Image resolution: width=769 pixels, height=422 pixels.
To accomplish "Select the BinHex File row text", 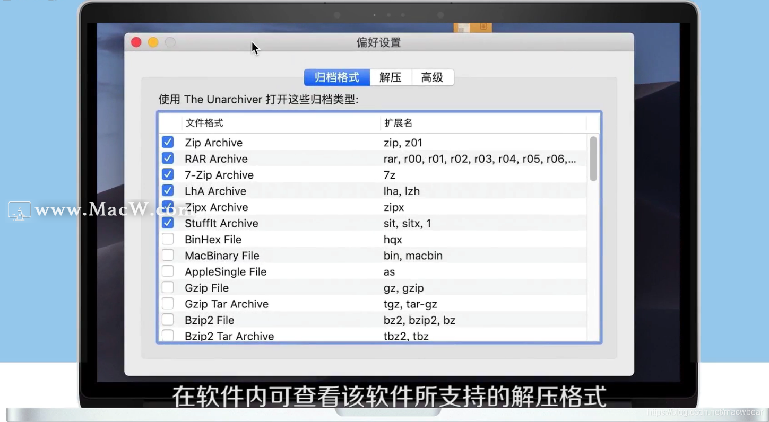I will tap(213, 240).
